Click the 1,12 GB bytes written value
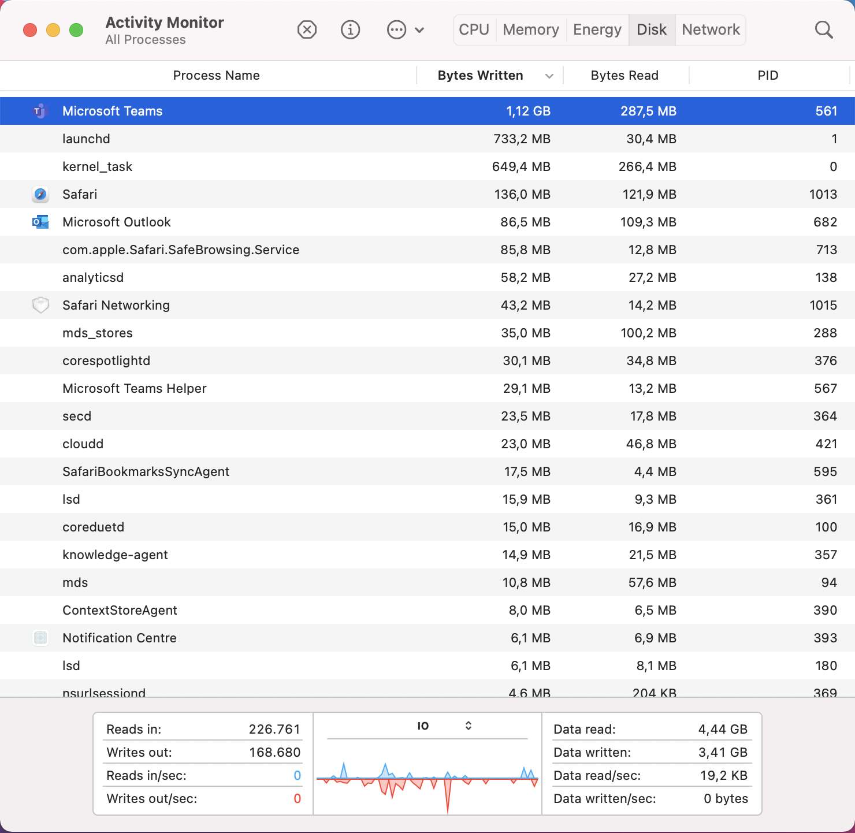The image size is (855, 833). tap(528, 111)
